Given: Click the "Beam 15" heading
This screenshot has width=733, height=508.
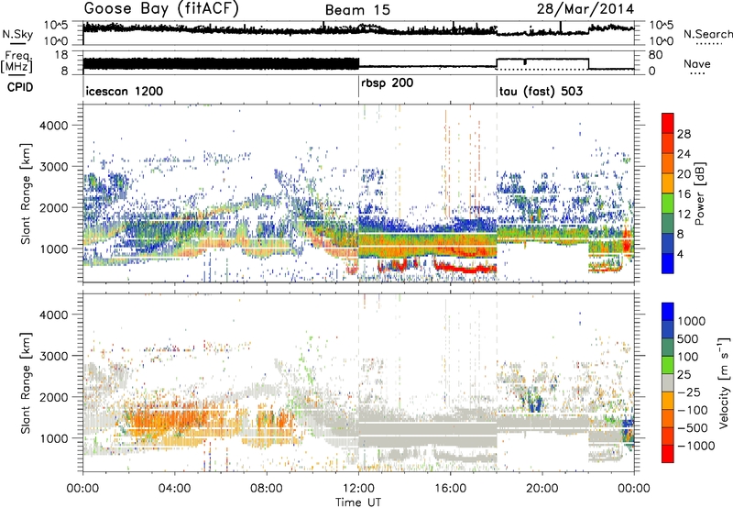Looking at the screenshot, I should click(357, 10).
